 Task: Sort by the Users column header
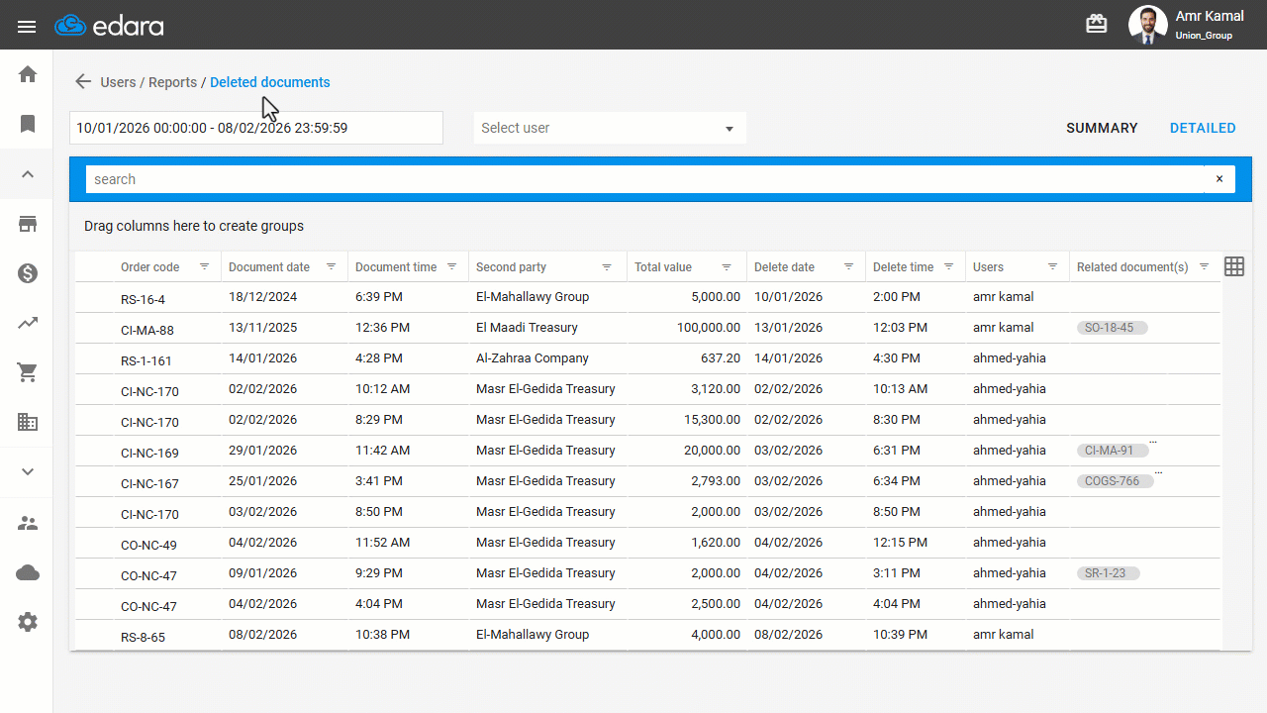988,267
